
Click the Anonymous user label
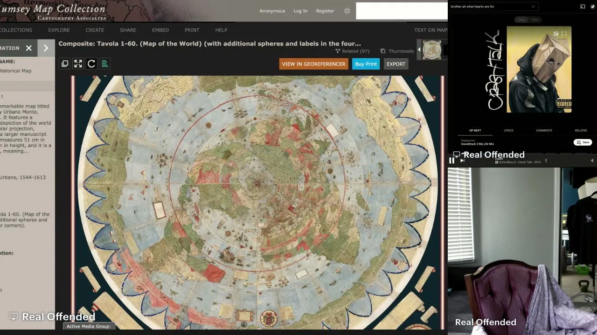click(x=272, y=11)
